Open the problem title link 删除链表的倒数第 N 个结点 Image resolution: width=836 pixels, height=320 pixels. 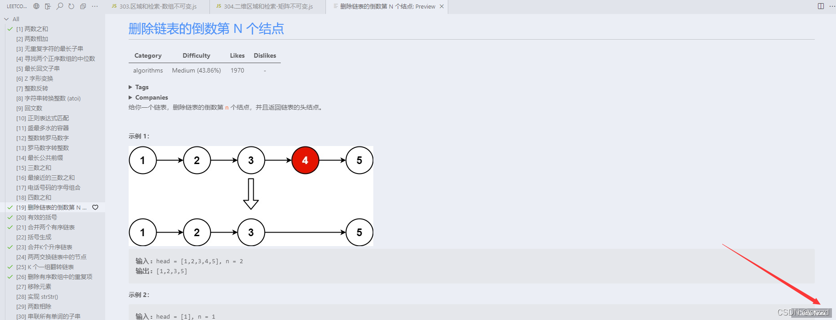(206, 29)
